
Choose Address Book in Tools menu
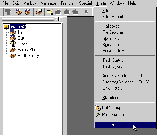(x=125, y=76)
